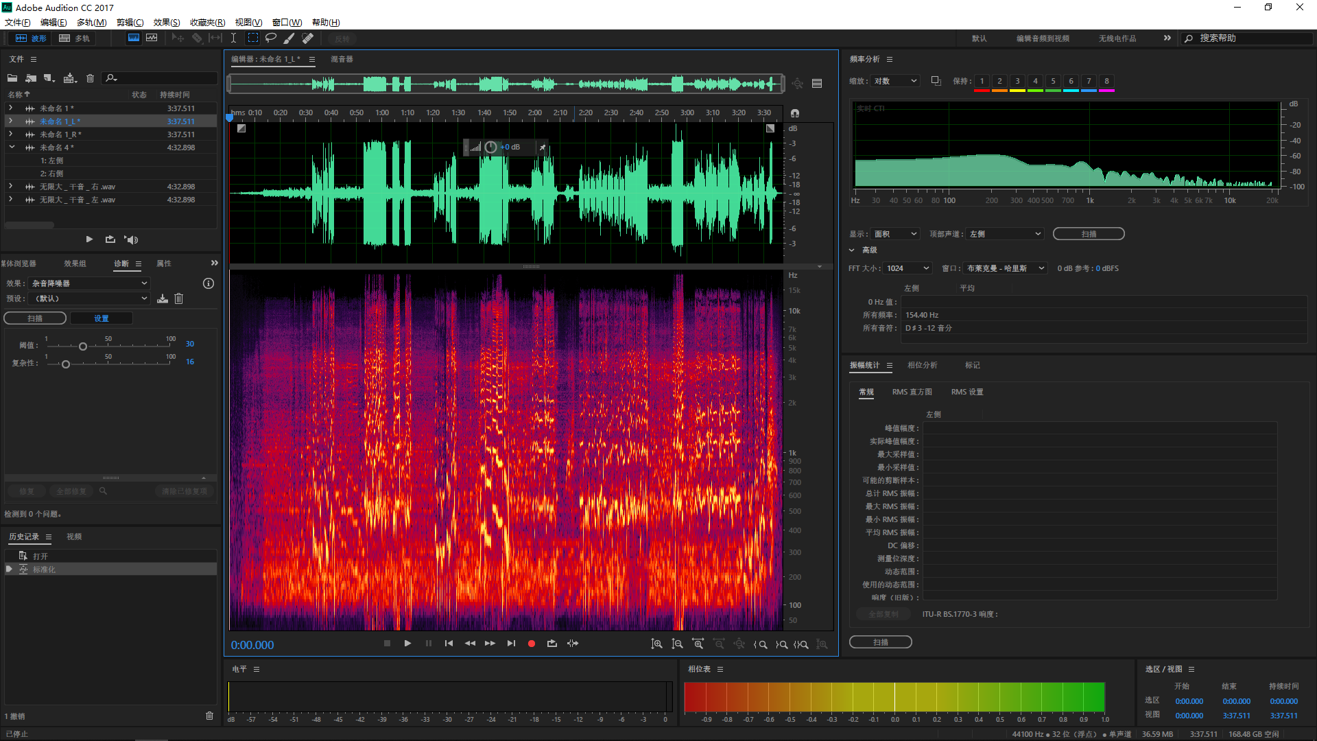Image resolution: width=1317 pixels, height=741 pixels.
Task: Toggle the spectral frequency display button
Action: point(134,38)
